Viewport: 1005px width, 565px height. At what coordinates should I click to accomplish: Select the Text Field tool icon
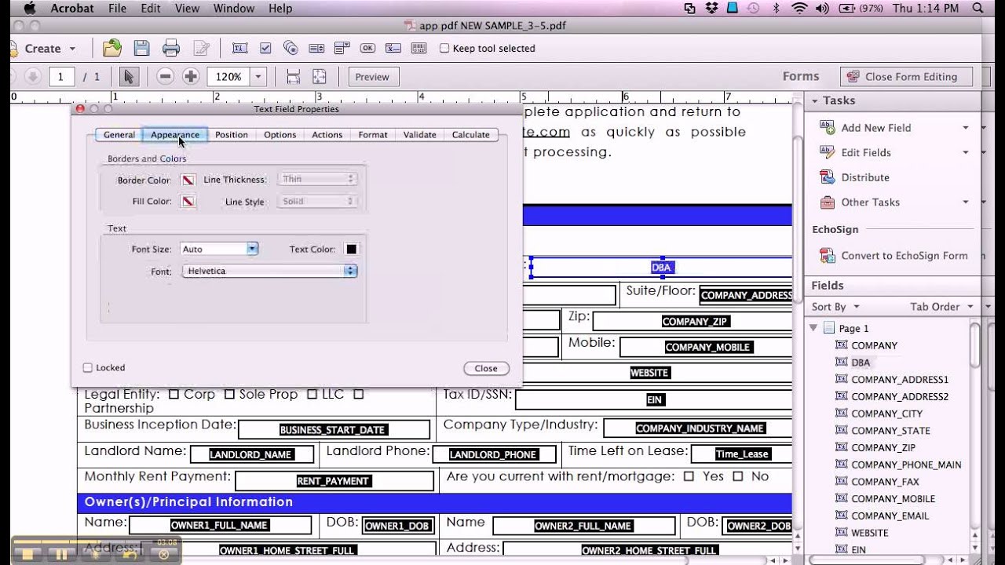click(239, 49)
